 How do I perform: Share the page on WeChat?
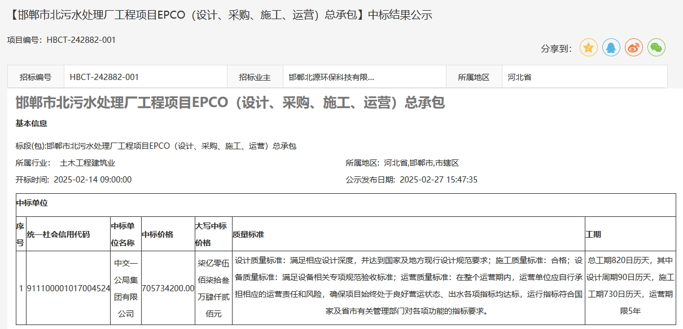pos(656,48)
